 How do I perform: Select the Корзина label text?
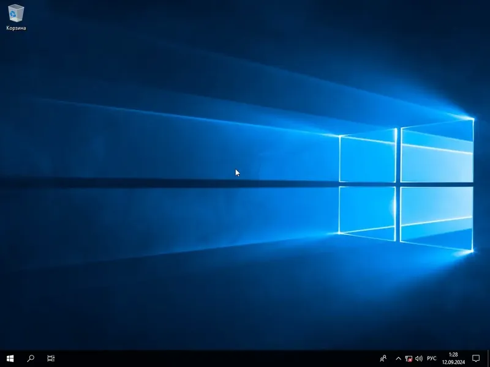[x=17, y=27]
